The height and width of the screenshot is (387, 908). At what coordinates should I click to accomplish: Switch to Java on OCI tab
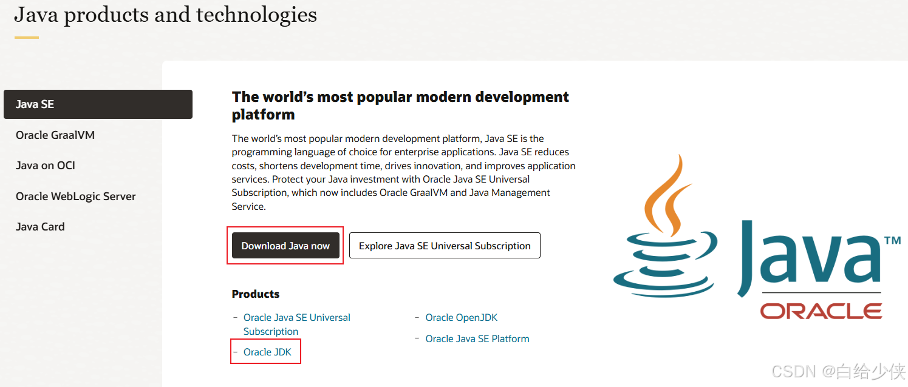[46, 166]
